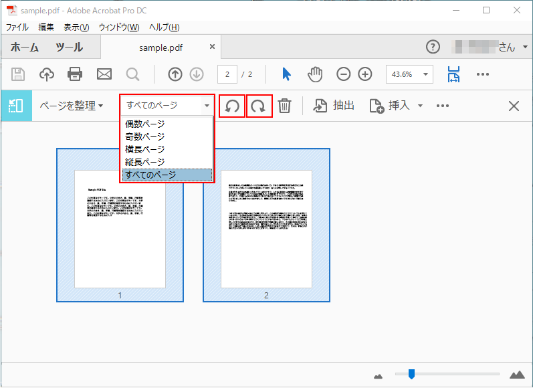Image resolution: width=533 pixels, height=388 pixels.
Task: Click the thumbnail size slider handle
Action: pyautogui.click(x=411, y=374)
